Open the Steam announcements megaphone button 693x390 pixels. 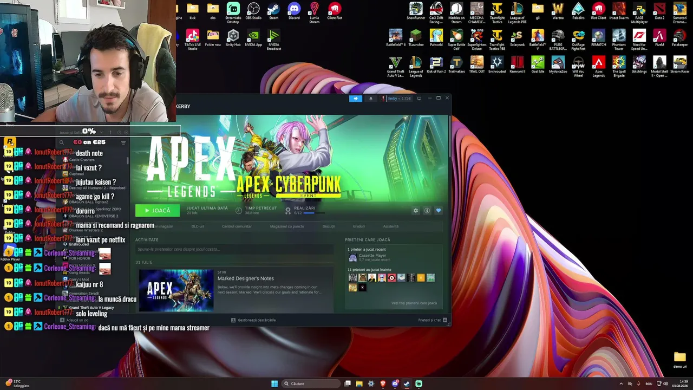click(356, 99)
